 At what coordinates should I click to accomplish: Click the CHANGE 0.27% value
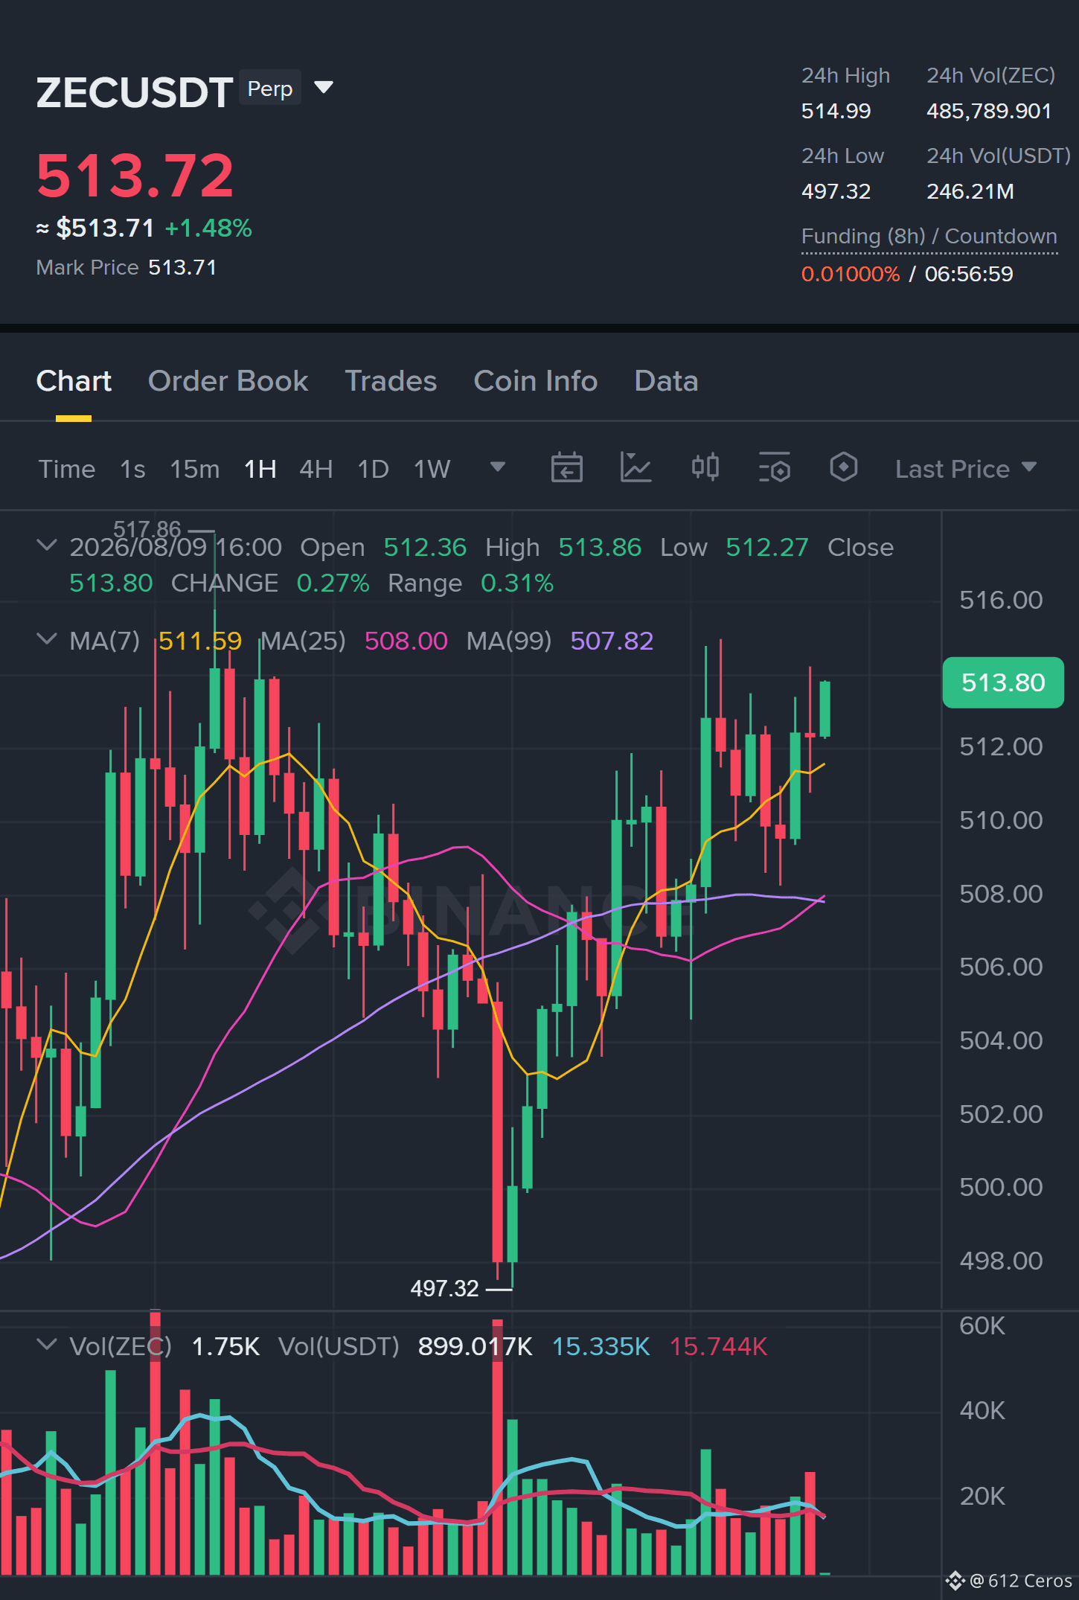coord(333,583)
